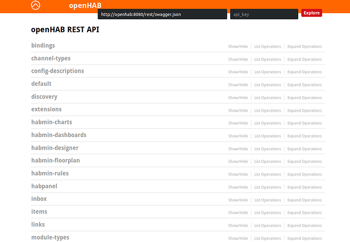The width and height of the screenshot is (350, 242).
Task: Open the default API section
Action: click(41, 84)
